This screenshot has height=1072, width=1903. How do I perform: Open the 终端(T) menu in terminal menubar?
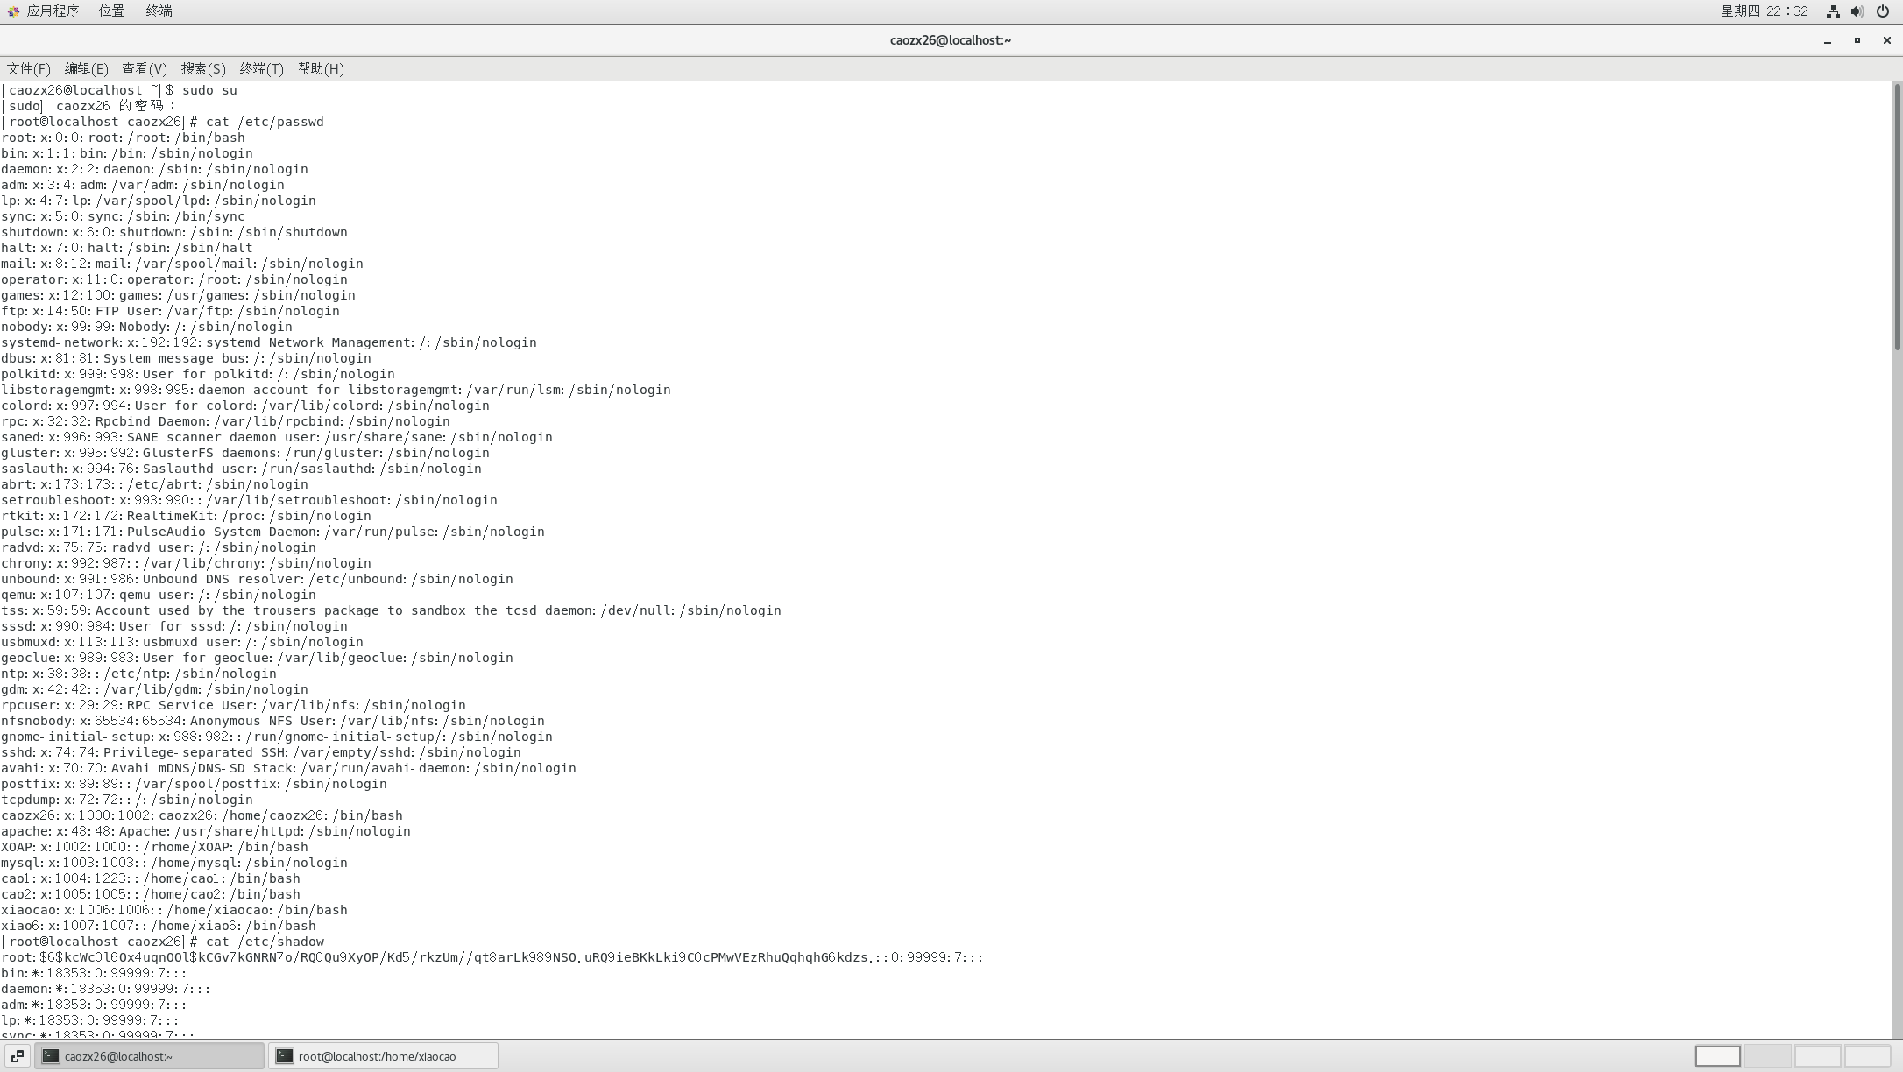click(x=261, y=68)
